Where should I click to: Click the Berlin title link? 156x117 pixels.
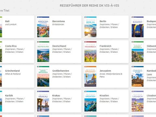103,21
